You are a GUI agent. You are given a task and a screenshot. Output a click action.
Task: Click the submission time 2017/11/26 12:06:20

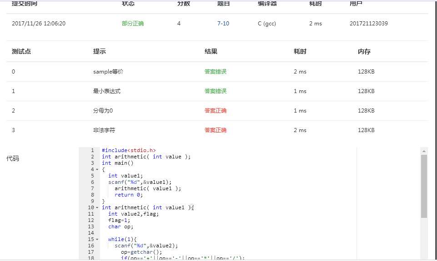point(39,24)
